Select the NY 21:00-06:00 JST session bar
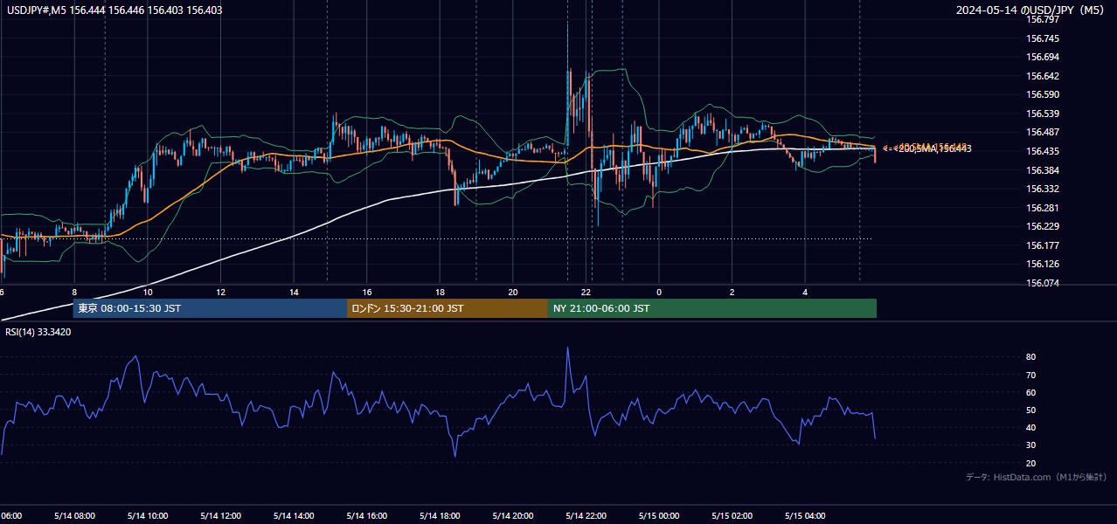1117x524 pixels. [712, 308]
